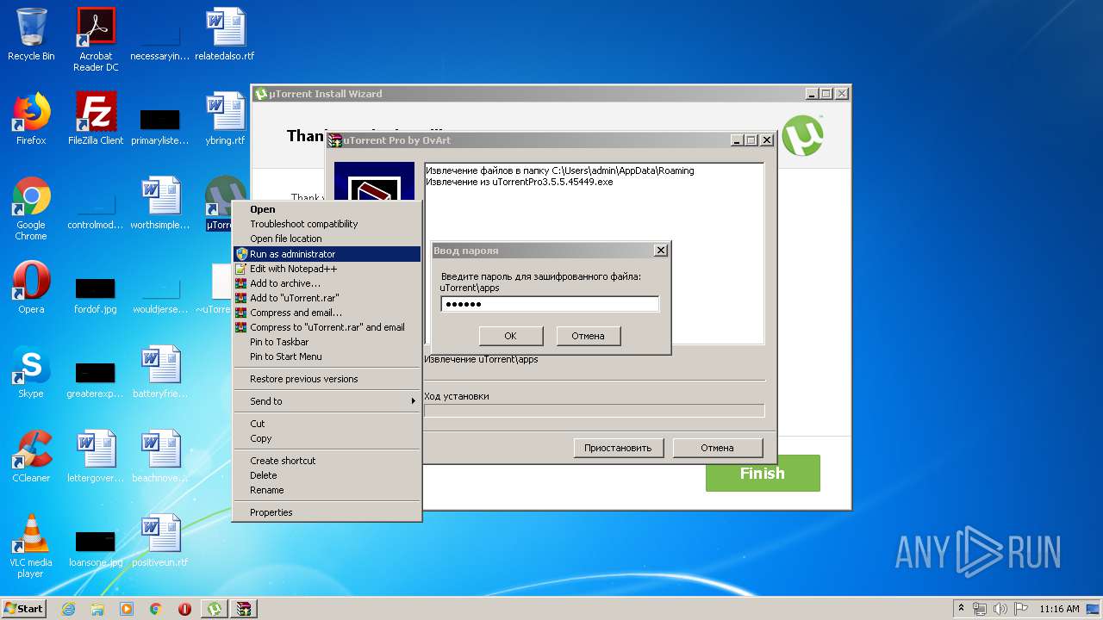The width and height of the screenshot is (1103, 620).
Task: Select Add to archive... entry
Action: [327, 283]
